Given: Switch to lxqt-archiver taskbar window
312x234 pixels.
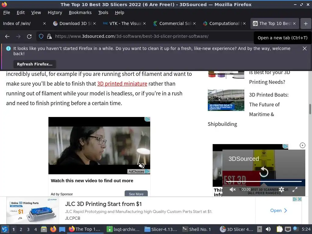Looking at the screenshot, I should pyautogui.click(x=123, y=229).
